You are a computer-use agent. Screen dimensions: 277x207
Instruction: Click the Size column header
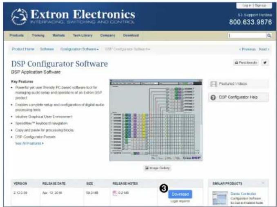(x=89, y=183)
